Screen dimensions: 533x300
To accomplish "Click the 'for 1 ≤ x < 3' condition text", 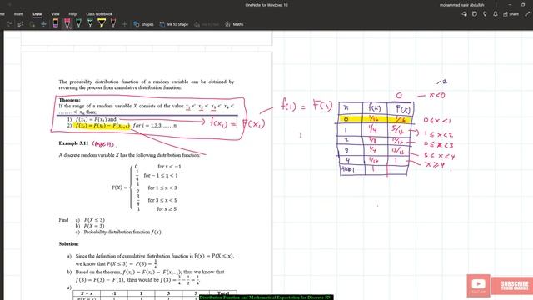I will [162, 187].
